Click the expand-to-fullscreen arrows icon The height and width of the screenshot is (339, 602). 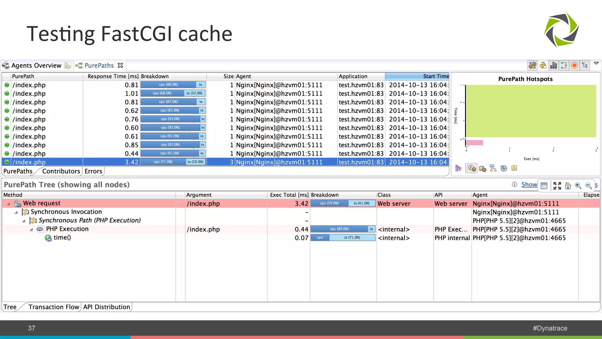(x=557, y=185)
